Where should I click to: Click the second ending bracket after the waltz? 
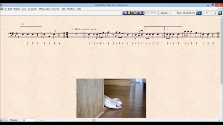(174, 28)
